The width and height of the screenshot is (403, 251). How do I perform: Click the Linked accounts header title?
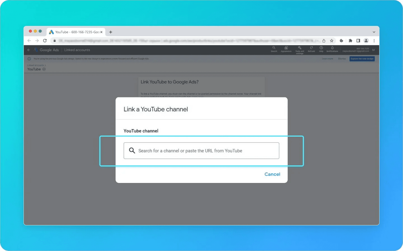coord(77,50)
